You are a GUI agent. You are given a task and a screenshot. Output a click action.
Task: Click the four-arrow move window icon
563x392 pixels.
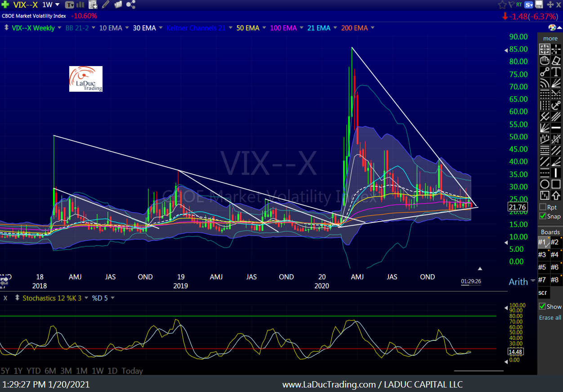[x=550, y=5]
